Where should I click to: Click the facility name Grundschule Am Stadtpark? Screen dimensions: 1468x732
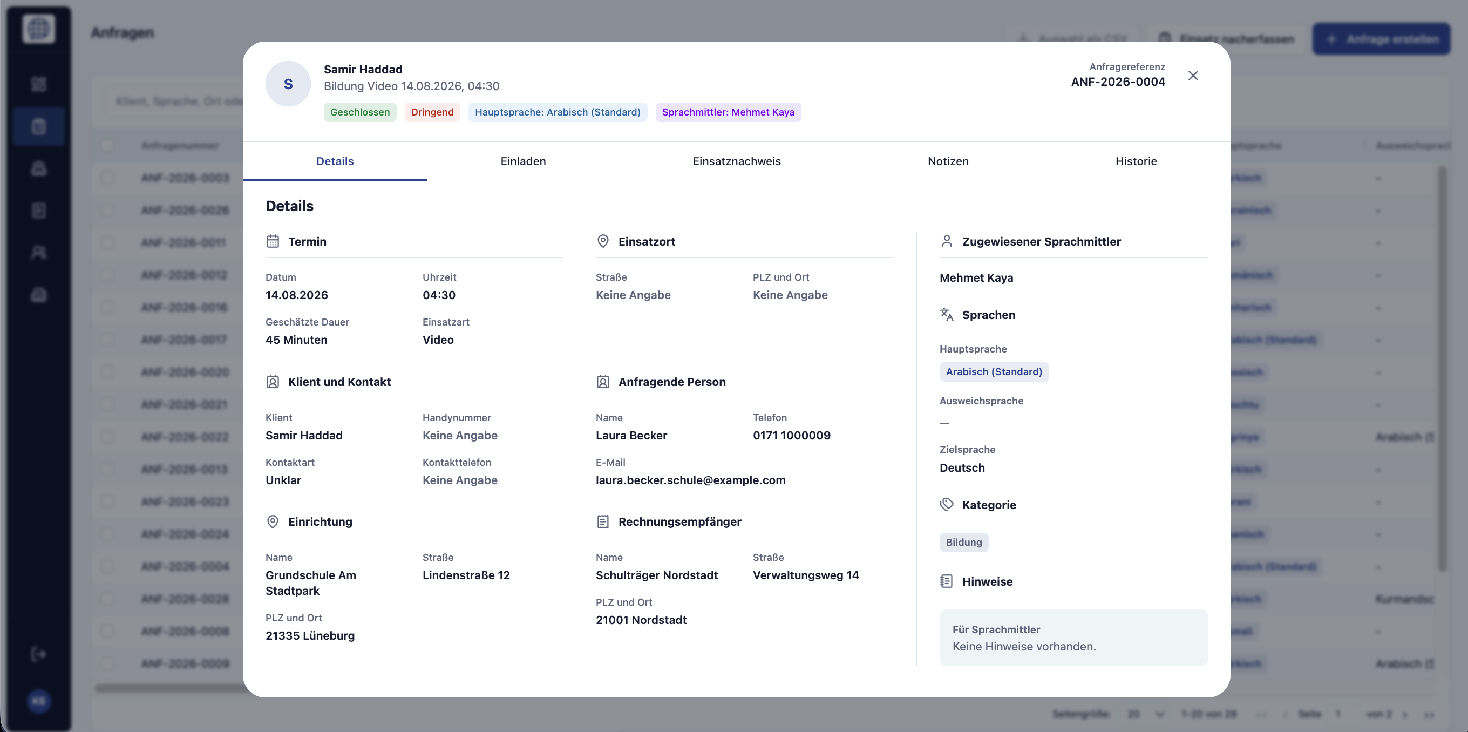[x=311, y=582]
